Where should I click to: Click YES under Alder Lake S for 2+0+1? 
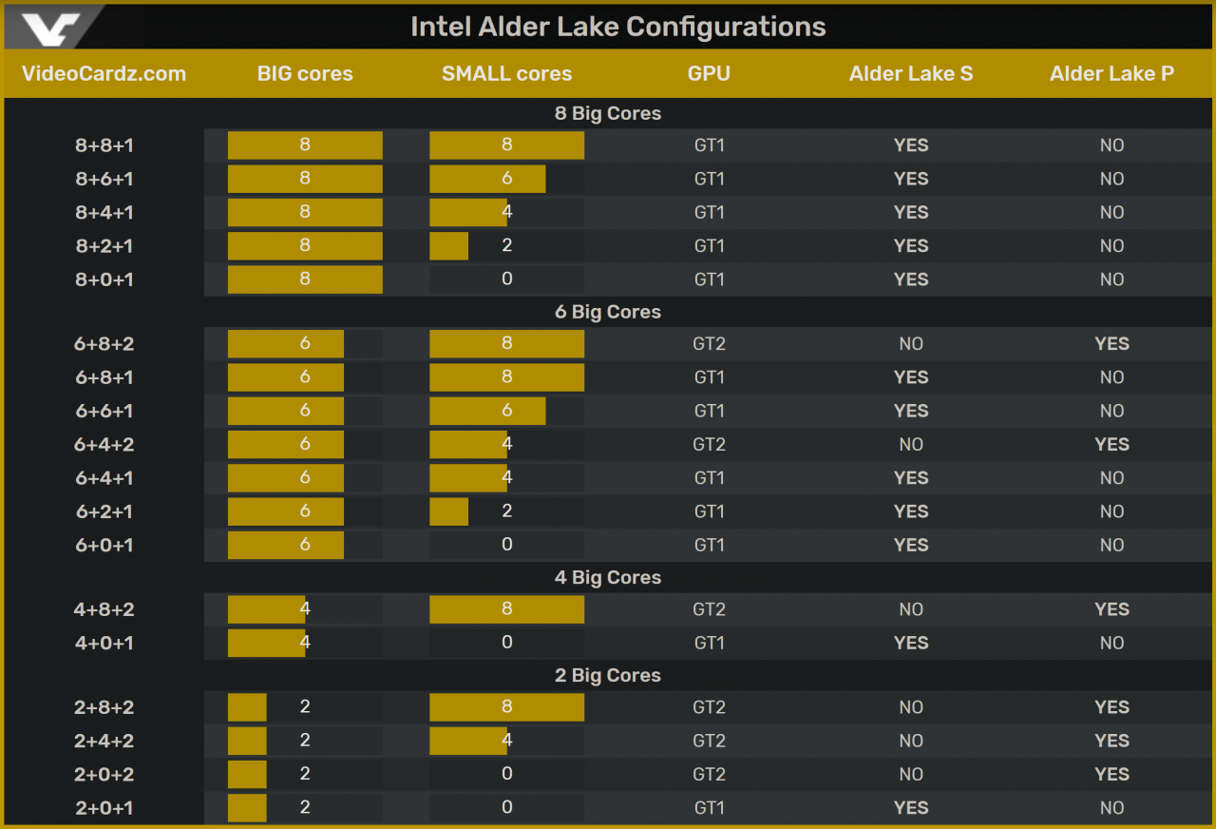click(x=911, y=807)
